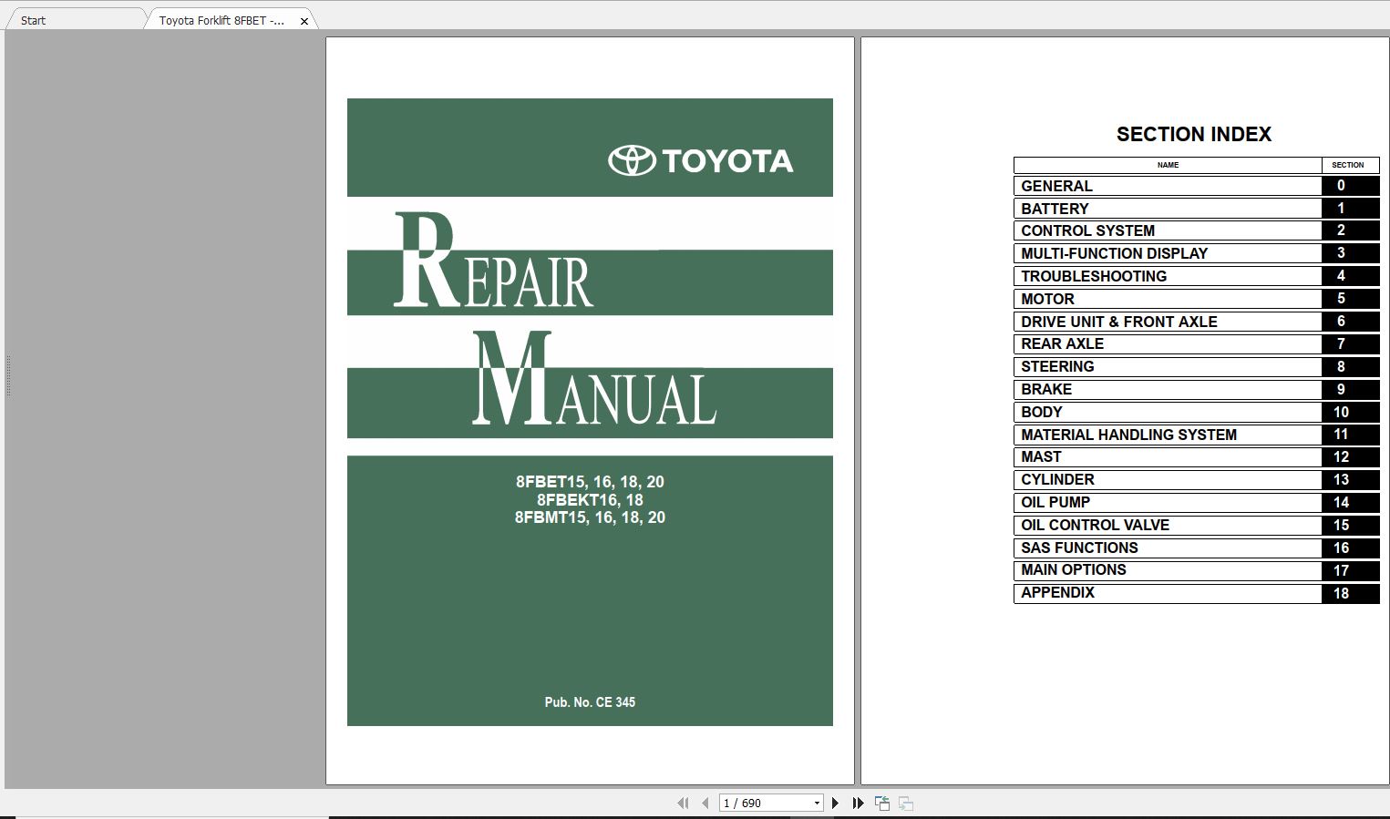Open CONTROL SYSTEM section link

click(1168, 230)
